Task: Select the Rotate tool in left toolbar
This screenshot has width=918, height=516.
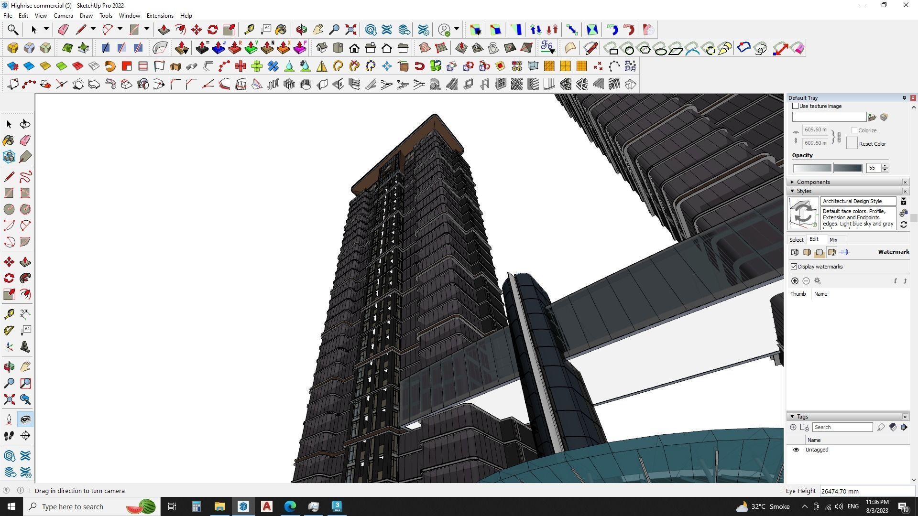Action: pyautogui.click(x=9, y=278)
